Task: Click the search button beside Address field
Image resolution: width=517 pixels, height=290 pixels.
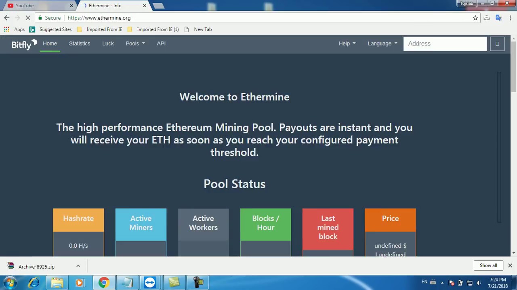Action: (497, 43)
